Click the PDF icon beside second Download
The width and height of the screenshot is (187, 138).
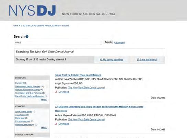[x=56, y=124]
